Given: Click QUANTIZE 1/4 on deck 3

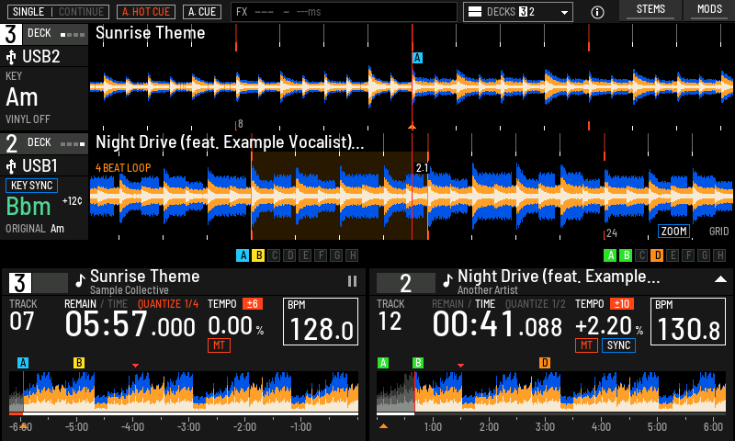Looking at the screenshot, I should (x=168, y=304).
